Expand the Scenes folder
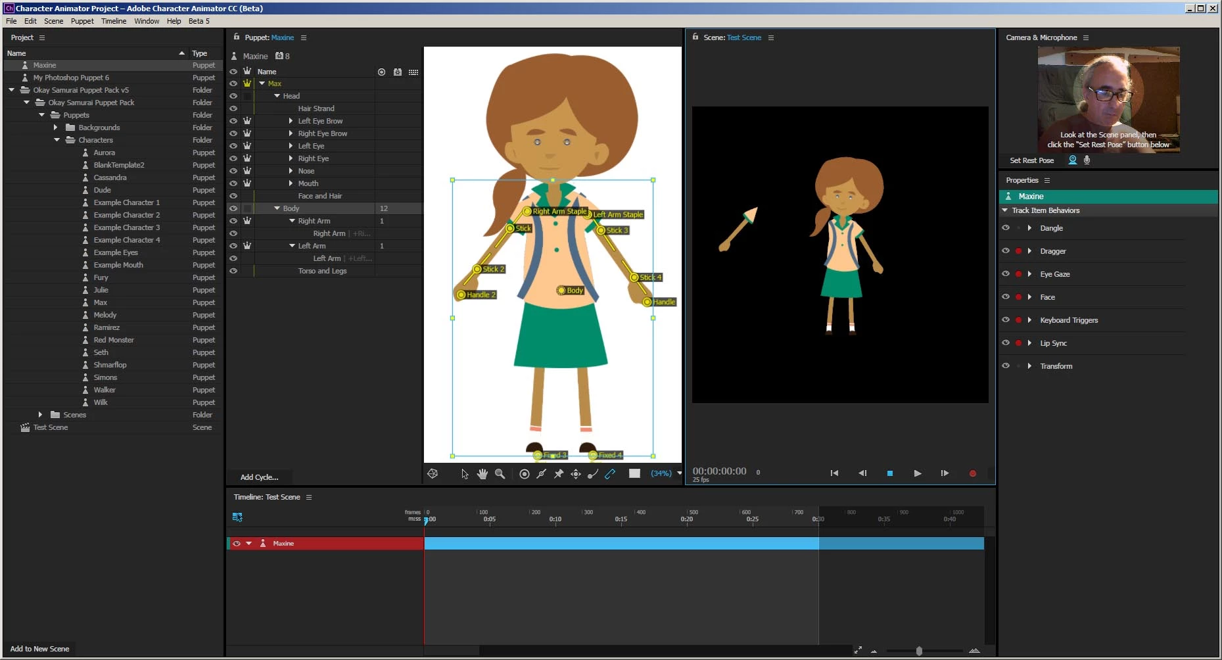Viewport: 1222px width, 660px height. [41, 415]
